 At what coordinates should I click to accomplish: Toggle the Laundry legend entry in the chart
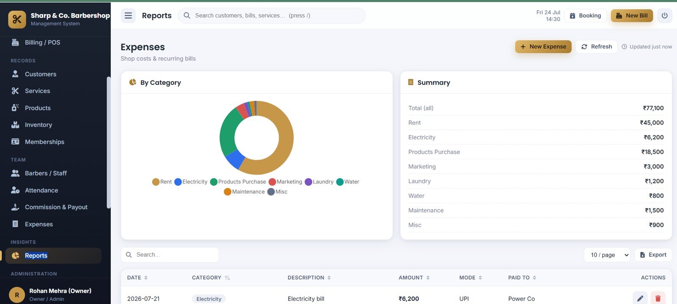point(319,182)
